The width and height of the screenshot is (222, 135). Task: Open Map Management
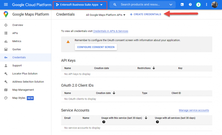23,90
